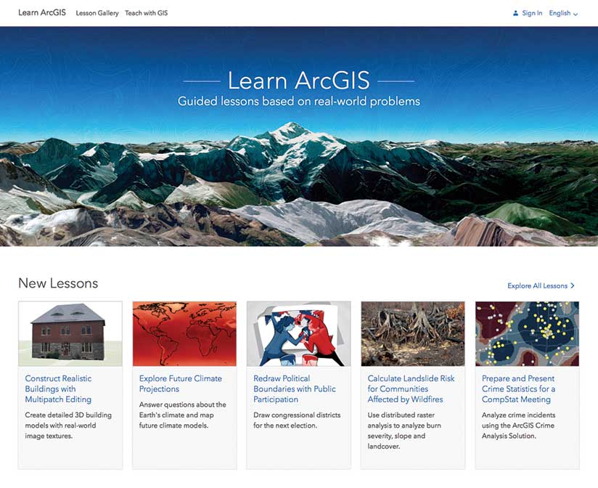Open Calculate Landslide Risk for Communities lesson
The width and height of the screenshot is (598, 488).
pyautogui.click(x=411, y=389)
